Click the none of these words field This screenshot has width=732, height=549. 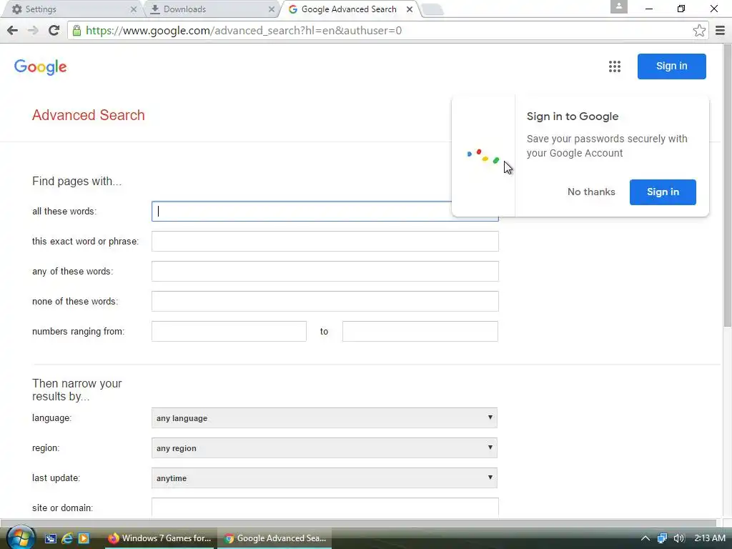[x=325, y=301]
